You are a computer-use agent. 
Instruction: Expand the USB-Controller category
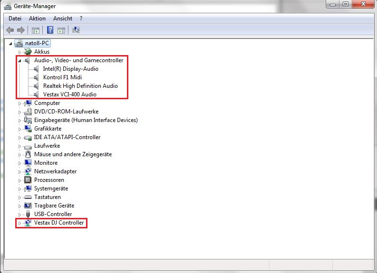[x=19, y=215]
